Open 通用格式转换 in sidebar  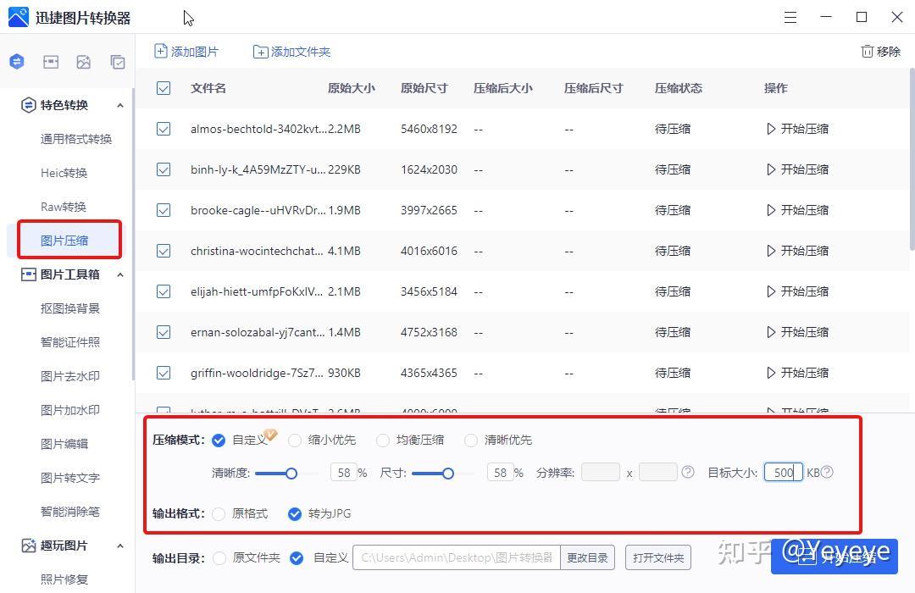76,139
